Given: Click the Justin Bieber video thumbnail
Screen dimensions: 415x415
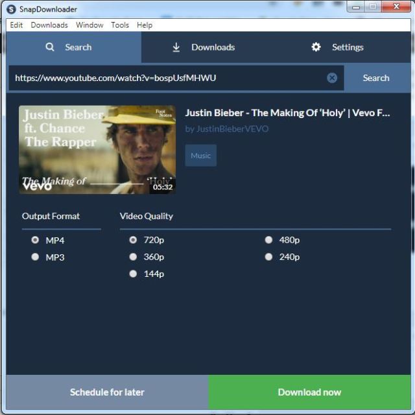Looking at the screenshot, I should 97,150.
